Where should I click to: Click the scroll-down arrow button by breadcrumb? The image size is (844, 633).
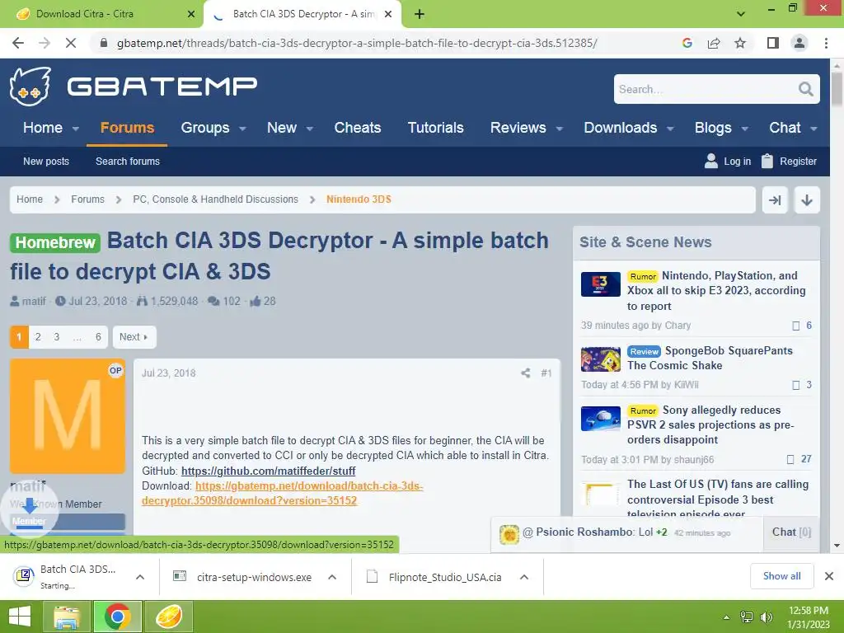tap(806, 200)
